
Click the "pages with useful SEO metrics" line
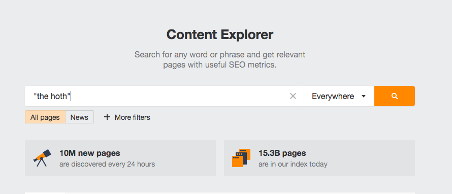click(220, 65)
